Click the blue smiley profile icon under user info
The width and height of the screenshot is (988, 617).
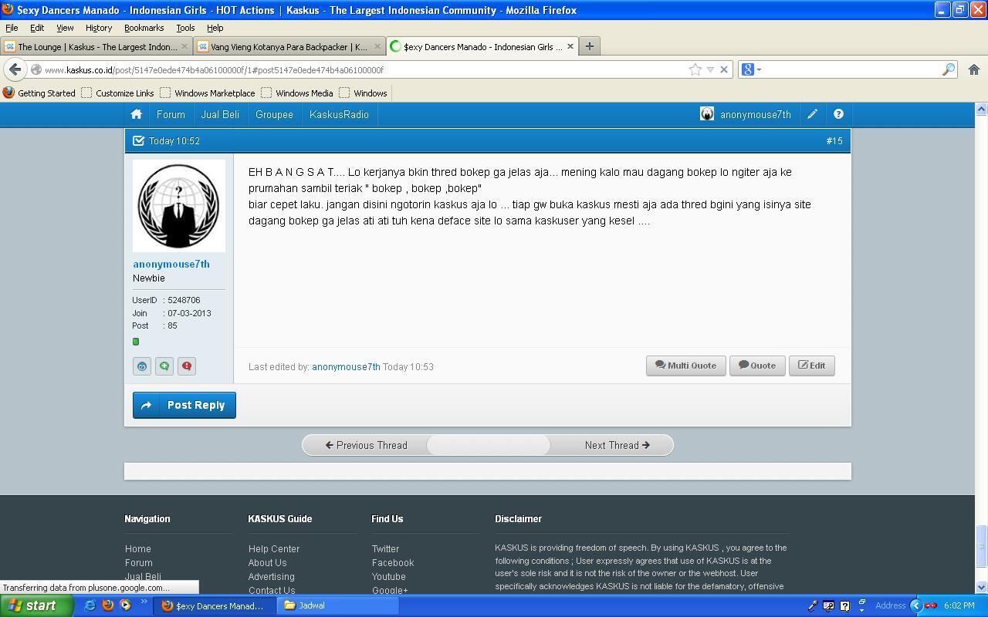click(142, 366)
